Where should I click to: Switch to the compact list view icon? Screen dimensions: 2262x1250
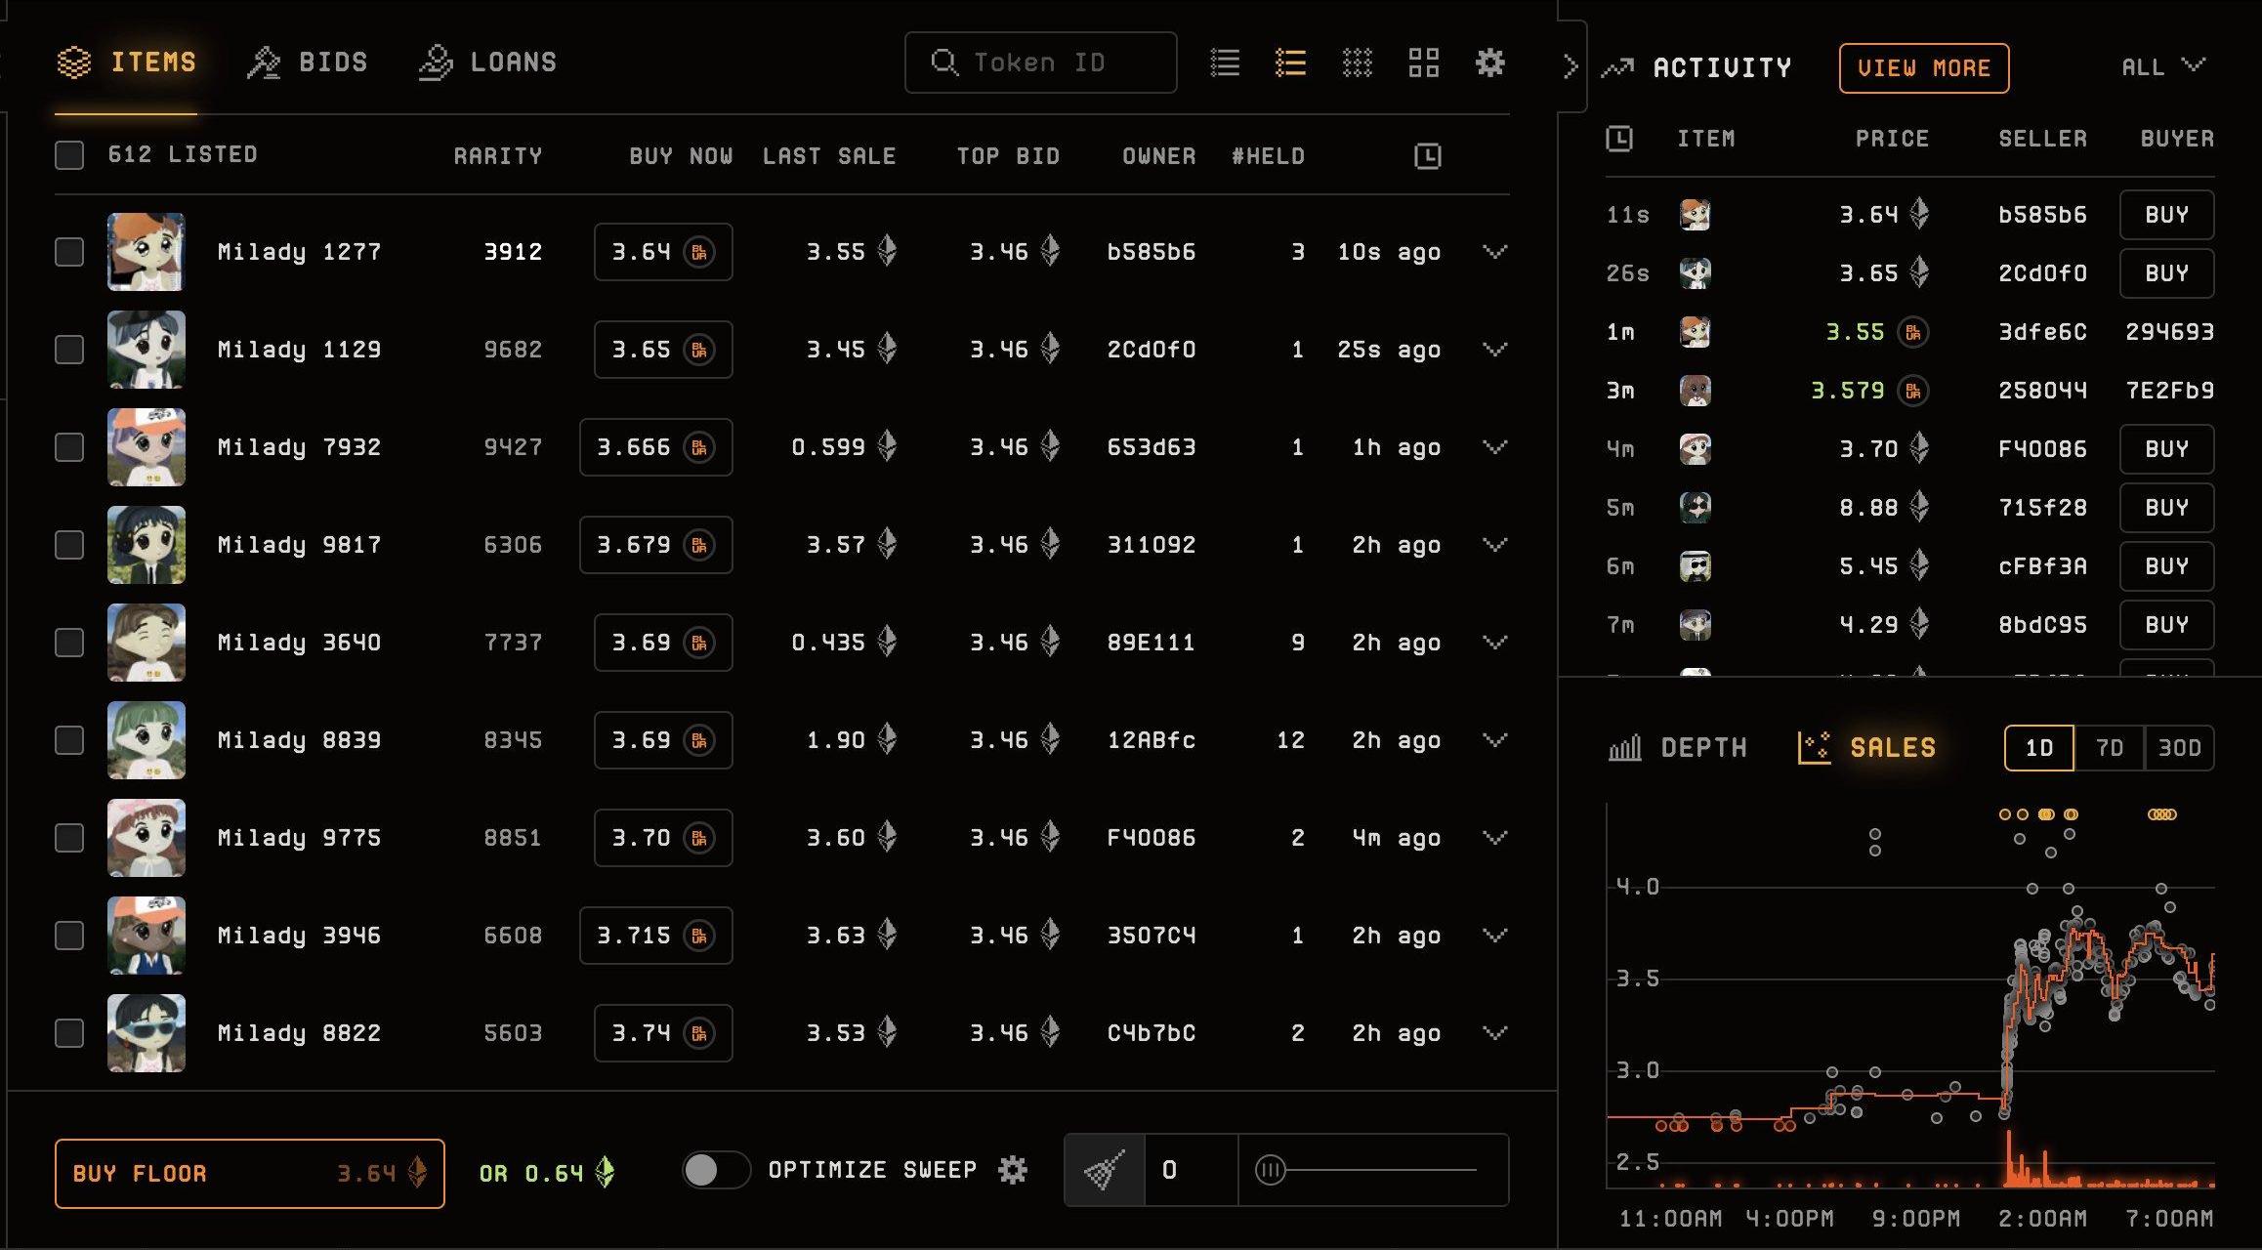[x=1225, y=63]
